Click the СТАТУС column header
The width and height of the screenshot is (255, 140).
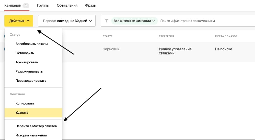click(x=108, y=36)
